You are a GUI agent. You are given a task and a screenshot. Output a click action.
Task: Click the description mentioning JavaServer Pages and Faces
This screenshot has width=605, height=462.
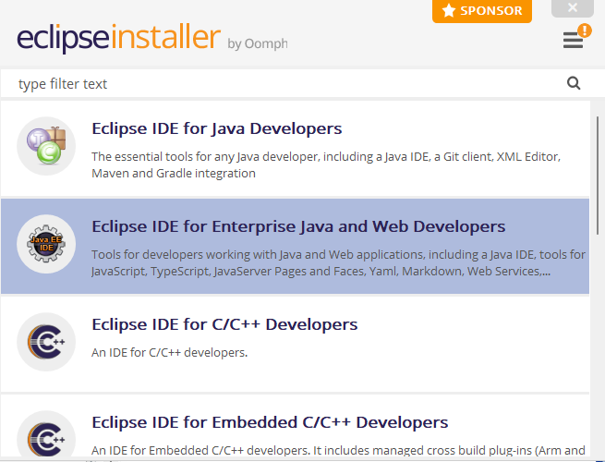click(x=338, y=262)
